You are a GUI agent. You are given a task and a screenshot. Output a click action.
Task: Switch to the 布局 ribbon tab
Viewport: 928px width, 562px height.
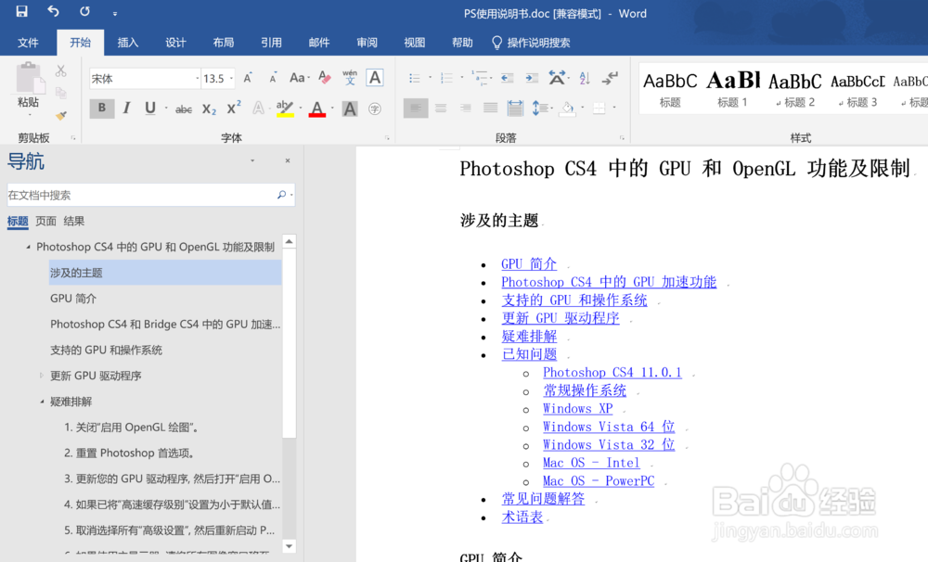(x=223, y=43)
